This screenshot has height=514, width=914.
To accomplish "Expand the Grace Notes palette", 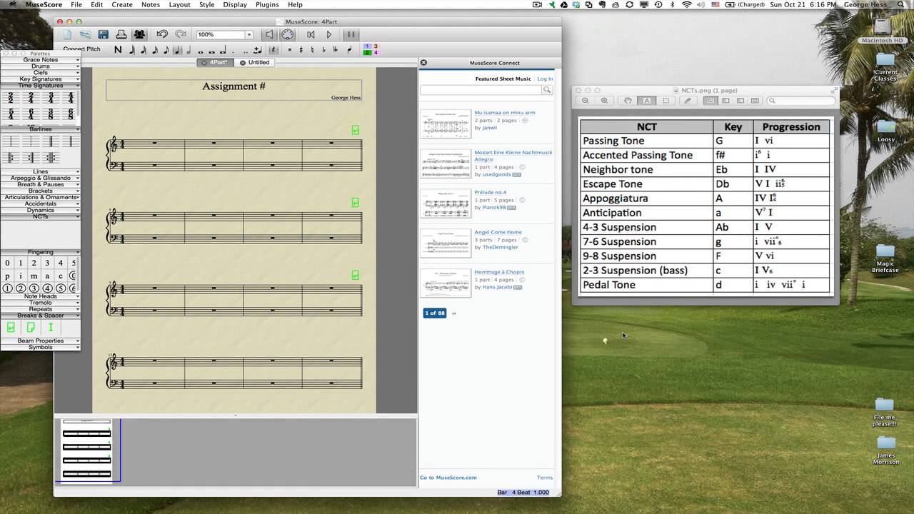I will pyautogui.click(x=41, y=60).
